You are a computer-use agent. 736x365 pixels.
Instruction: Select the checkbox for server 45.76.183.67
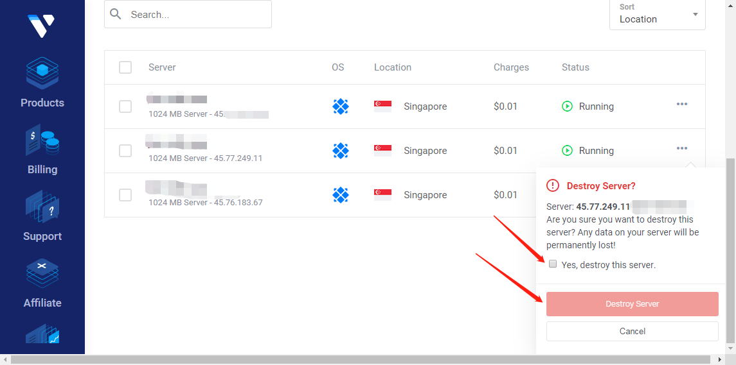coord(125,195)
